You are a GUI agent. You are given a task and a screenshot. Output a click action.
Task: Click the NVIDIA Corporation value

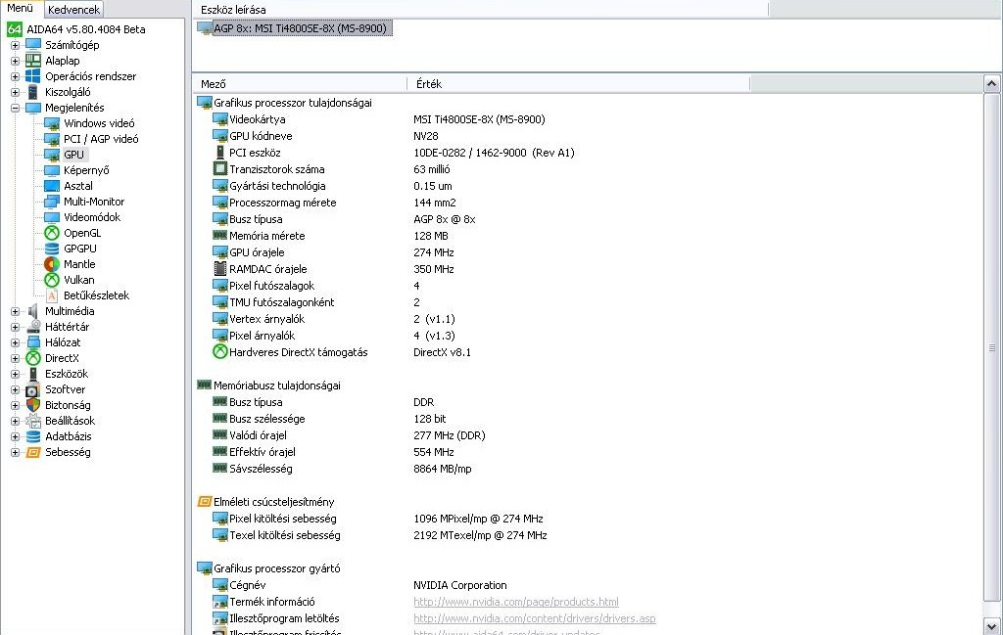click(x=460, y=585)
